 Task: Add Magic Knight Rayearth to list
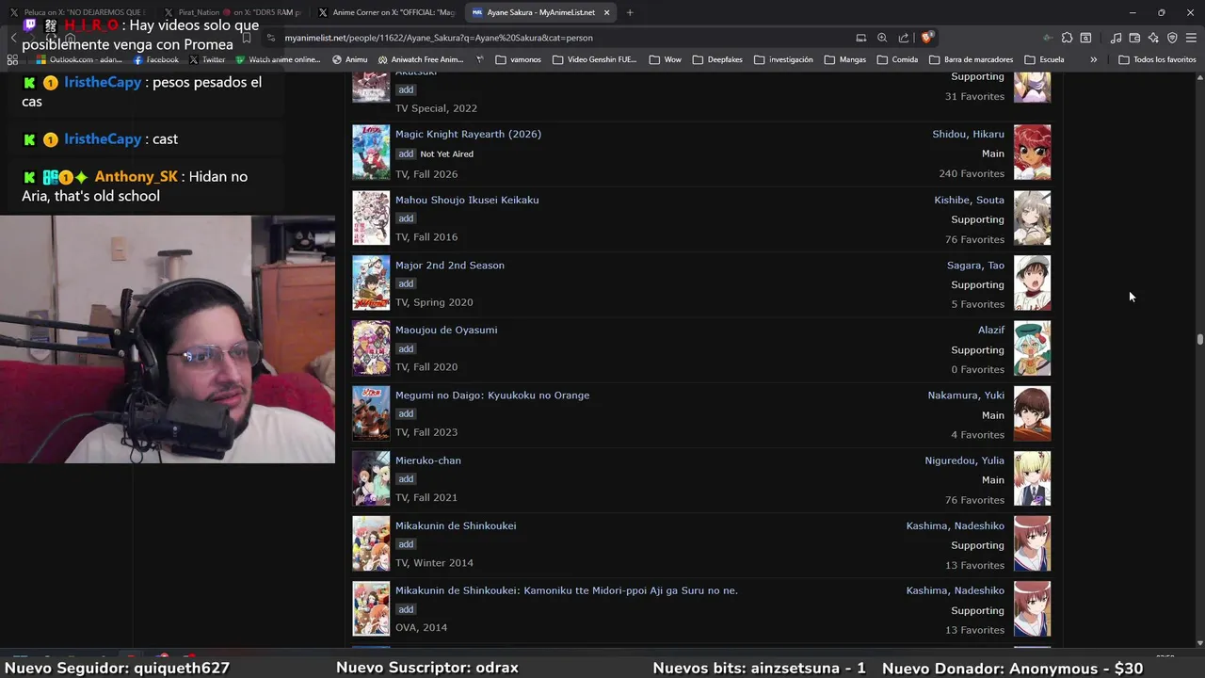(406, 153)
